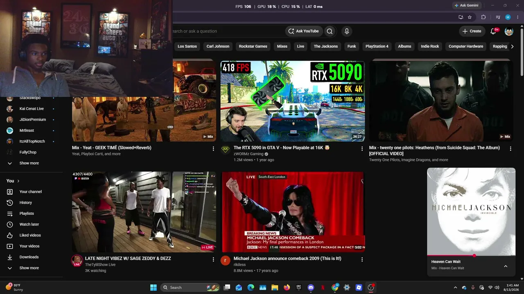
Task: Open options for LATE NIGHT VIBEZ stream
Action: pos(213,259)
